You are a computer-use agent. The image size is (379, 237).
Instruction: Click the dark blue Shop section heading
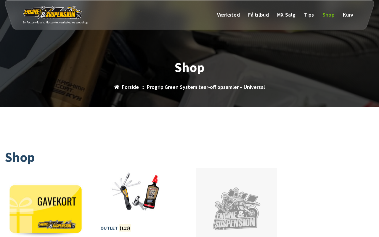pos(20,157)
